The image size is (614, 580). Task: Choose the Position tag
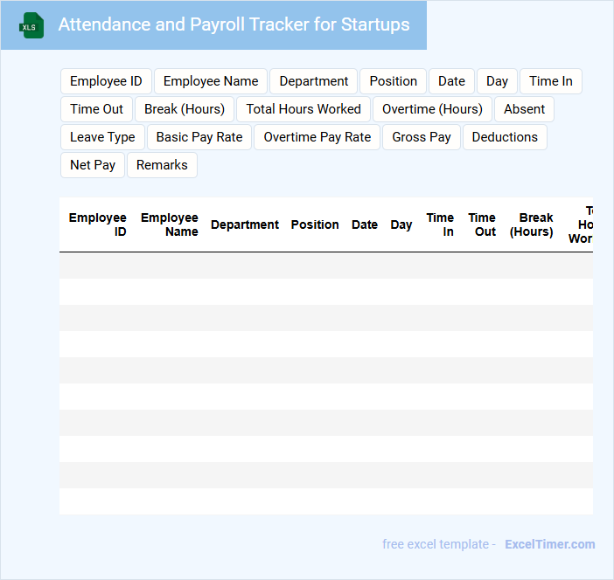(x=393, y=81)
